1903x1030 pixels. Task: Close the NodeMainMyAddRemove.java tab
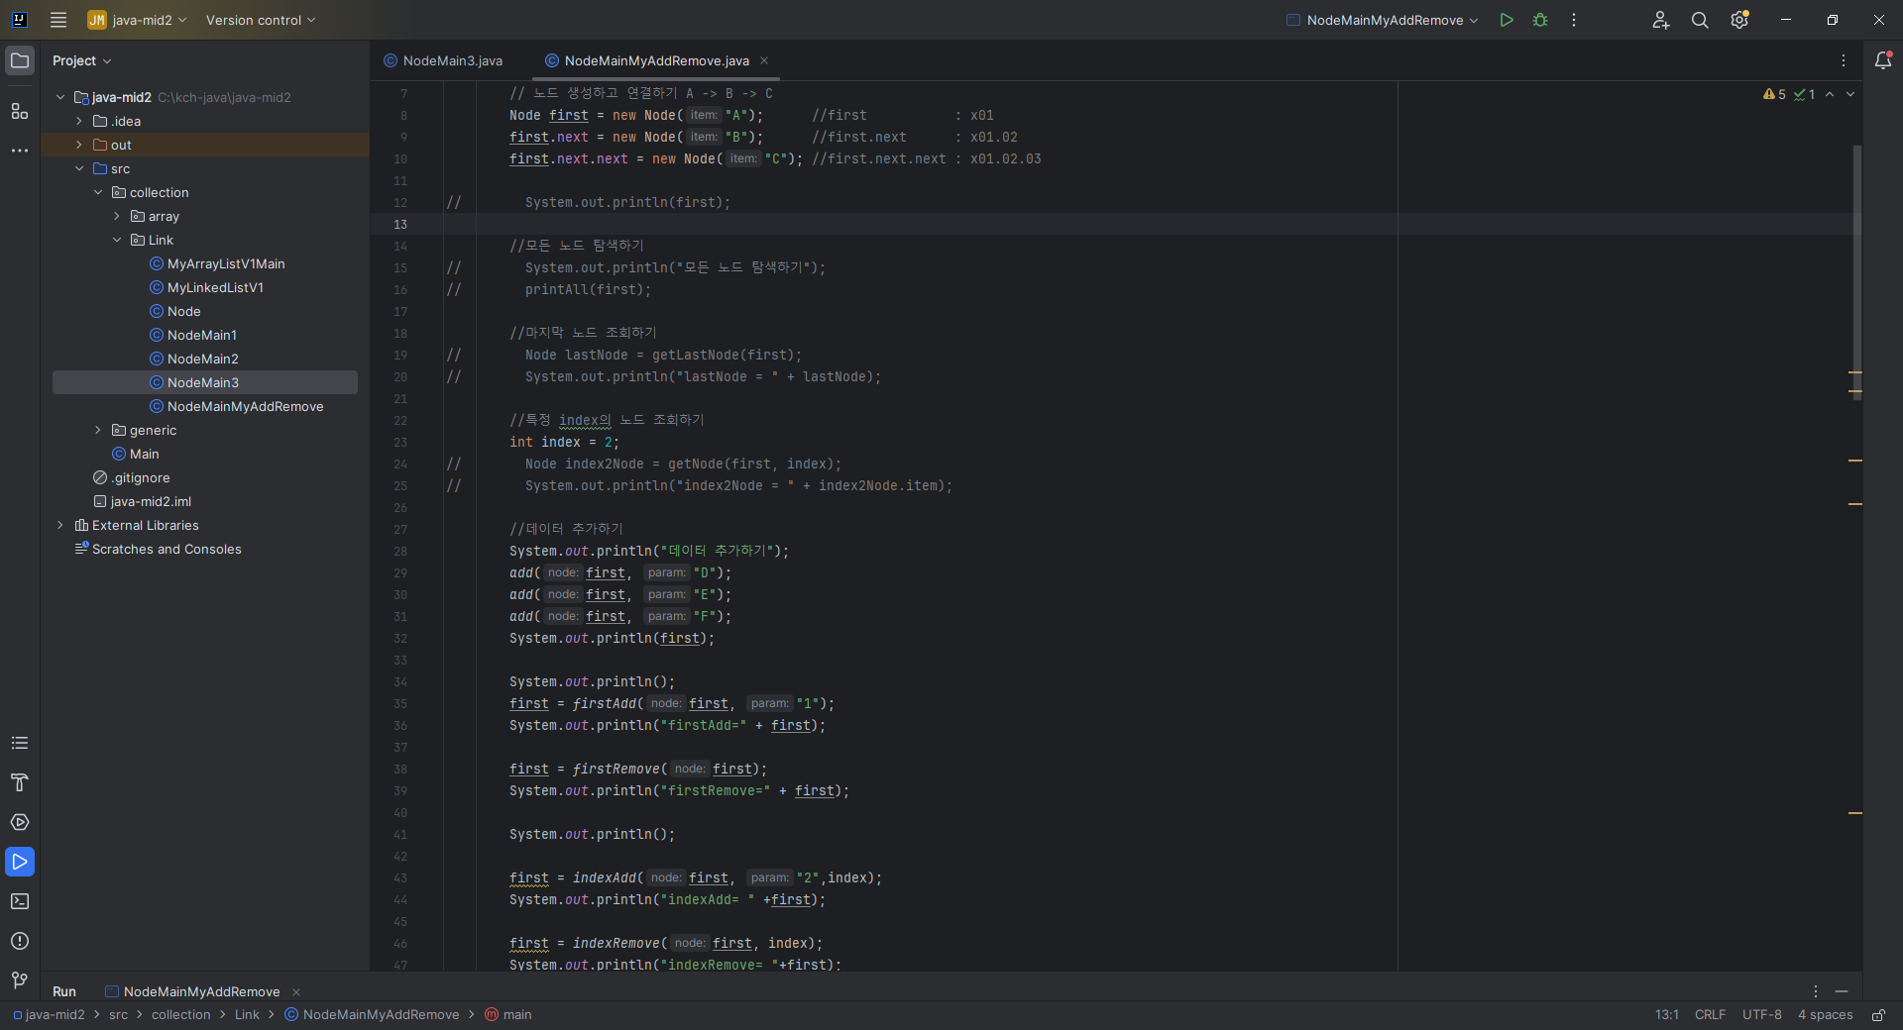coord(764,60)
